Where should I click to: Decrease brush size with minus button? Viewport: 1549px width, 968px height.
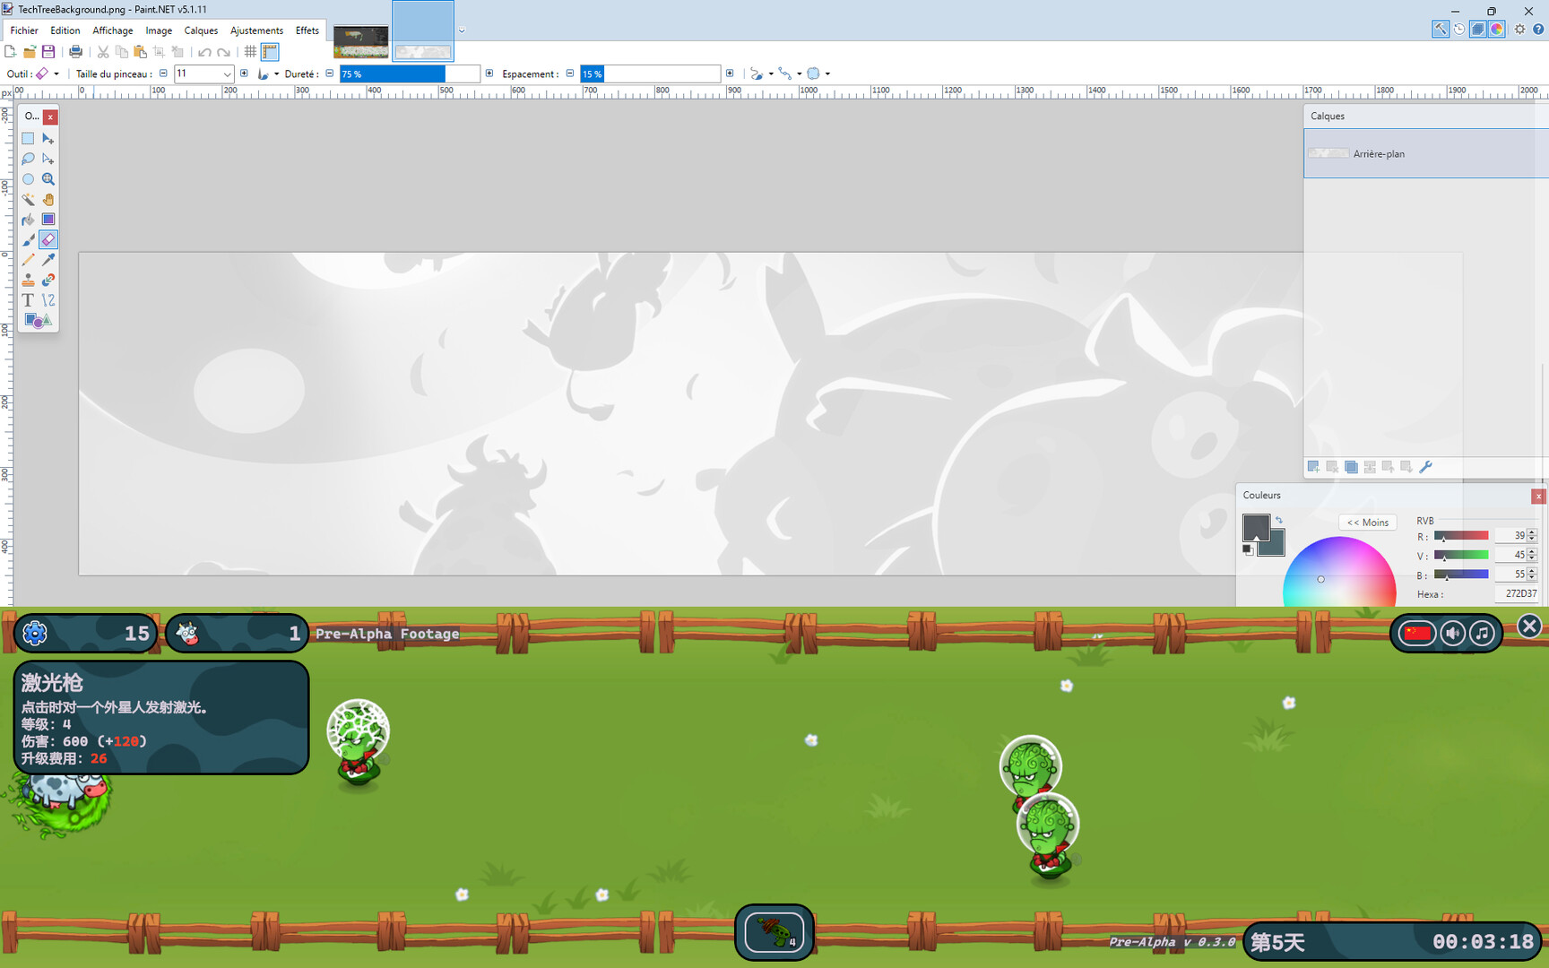click(163, 73)
